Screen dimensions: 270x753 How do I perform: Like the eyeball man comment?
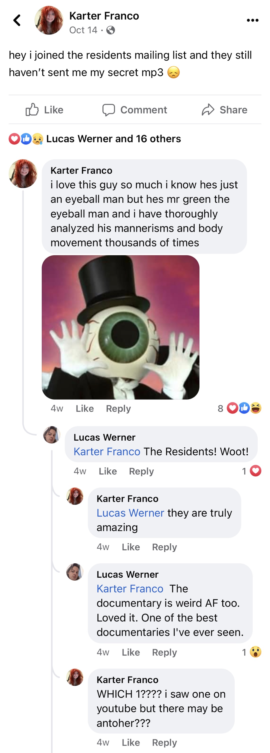tap(84, 408)
